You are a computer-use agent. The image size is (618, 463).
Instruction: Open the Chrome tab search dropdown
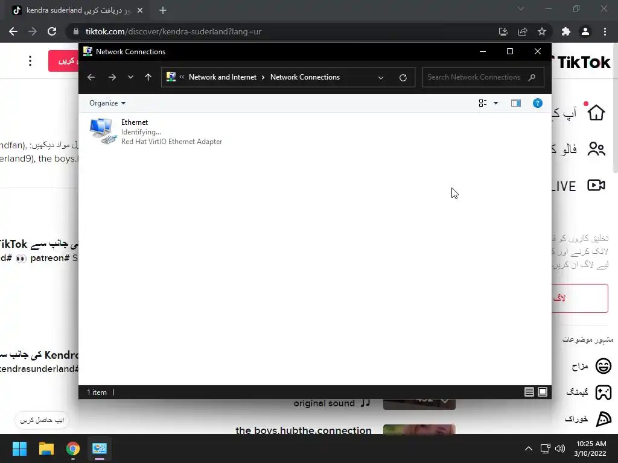[521, 8]
